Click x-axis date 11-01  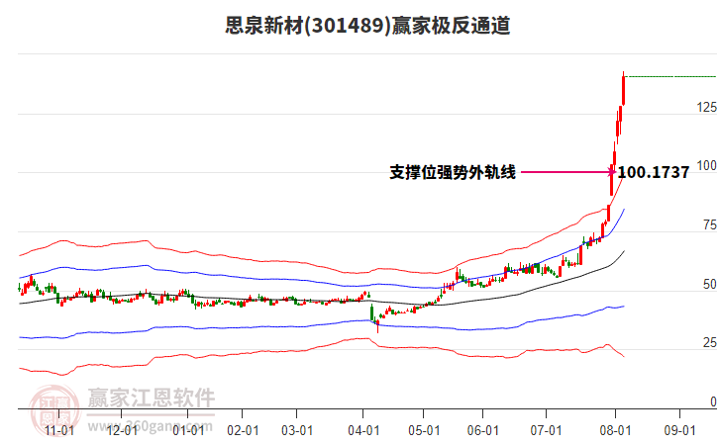59,431
